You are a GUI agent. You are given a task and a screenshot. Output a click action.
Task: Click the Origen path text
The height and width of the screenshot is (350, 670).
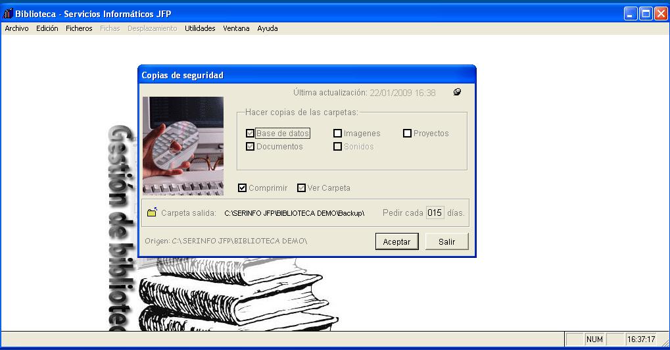coord(226,241)
